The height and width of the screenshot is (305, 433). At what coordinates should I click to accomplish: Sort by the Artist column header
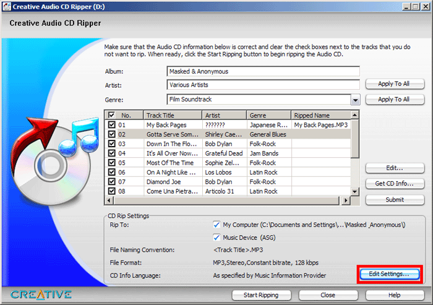click(x=224, y=115)
